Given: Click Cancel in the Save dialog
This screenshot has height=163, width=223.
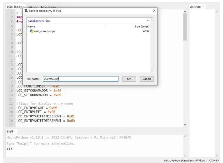Looking at the screenshot, I should tap(147, 79).
